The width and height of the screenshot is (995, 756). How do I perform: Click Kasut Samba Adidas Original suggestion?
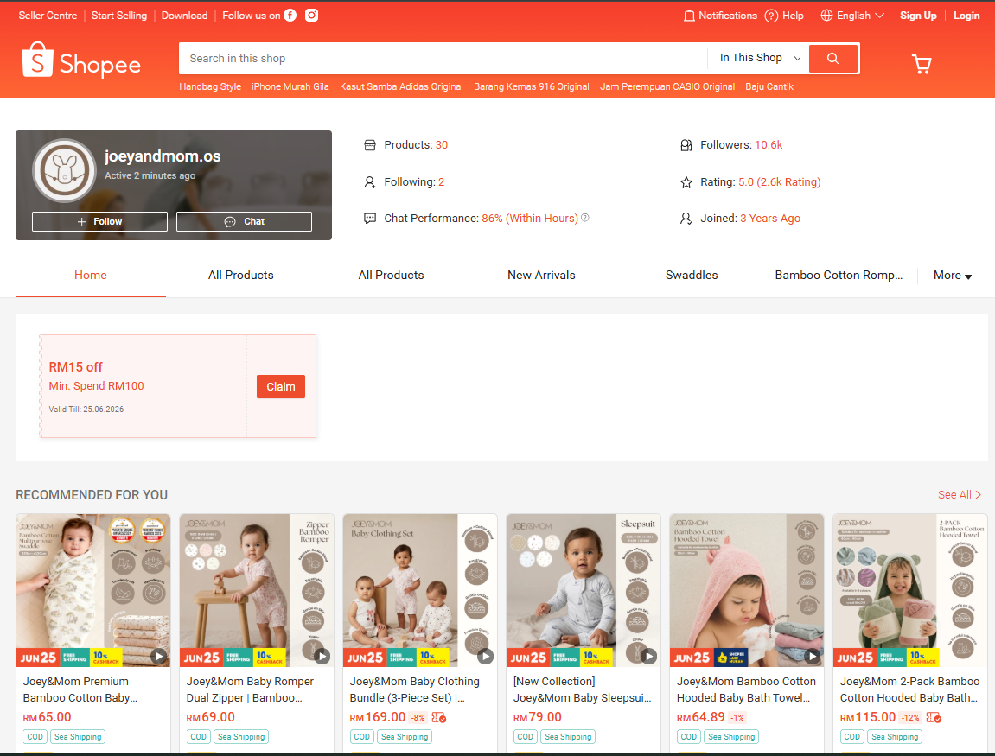click(401, 86)
